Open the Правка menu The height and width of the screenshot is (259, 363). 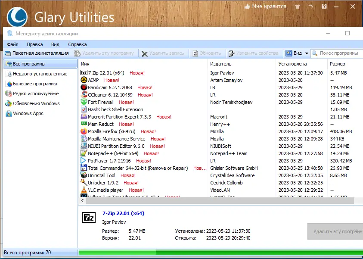click(x=35, y=44)
